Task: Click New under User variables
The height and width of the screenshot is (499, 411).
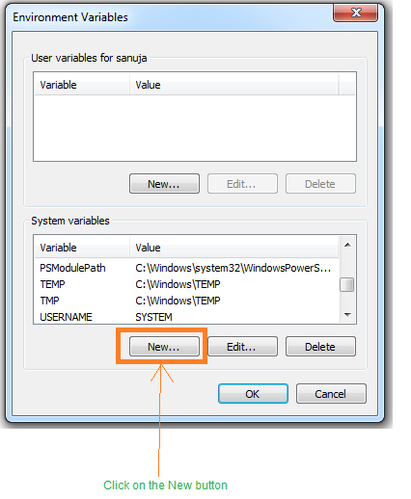Action: [164, 184]
